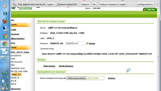
Task: Select Schedule in services list
Action: click(x=15, y=56)
